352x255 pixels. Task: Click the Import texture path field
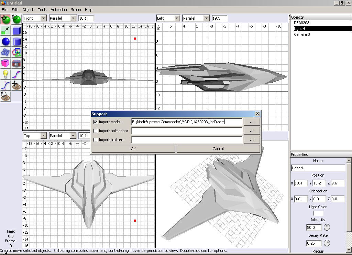click(x=187, y=140)
